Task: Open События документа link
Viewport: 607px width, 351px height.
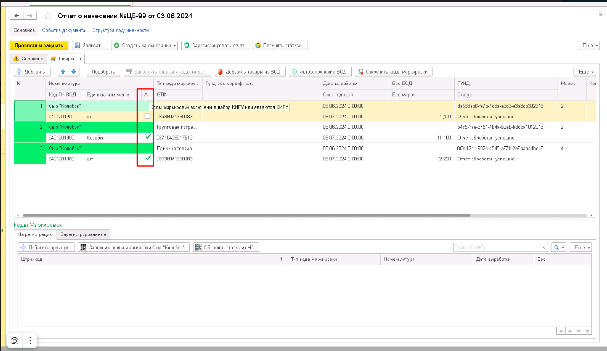Action: click(x=63, y=30)
